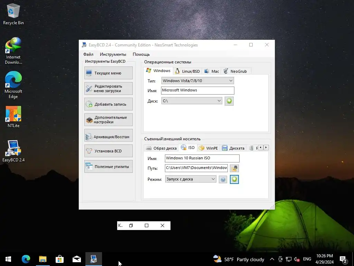The image size is (354, 266).
Task: Open Mail app from taskbar
Action: [x=76, y=259]
